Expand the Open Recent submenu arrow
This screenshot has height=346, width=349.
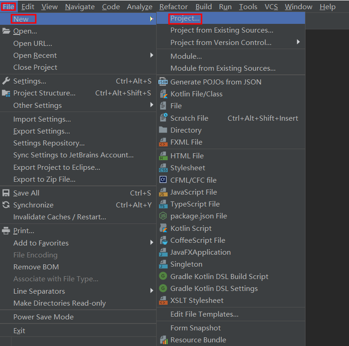152,55
